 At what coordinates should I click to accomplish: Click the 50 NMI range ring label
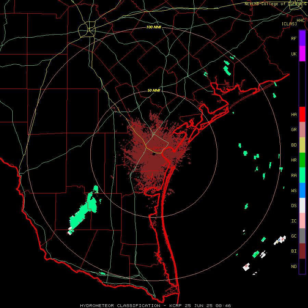pos(154,90)
